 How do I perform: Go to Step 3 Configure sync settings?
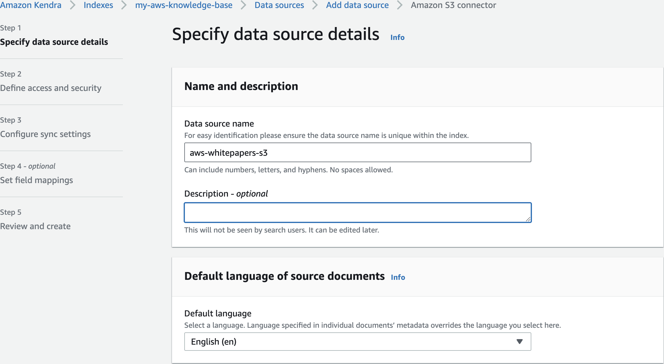pos(45,134)
